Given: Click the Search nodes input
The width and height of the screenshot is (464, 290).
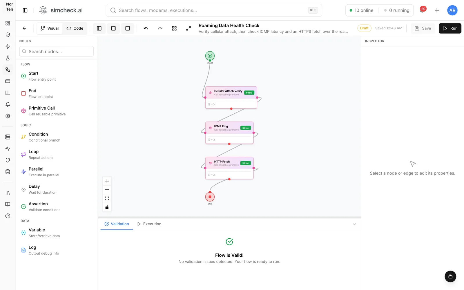Looking at the screenshot, I should [x=57, y=52].
